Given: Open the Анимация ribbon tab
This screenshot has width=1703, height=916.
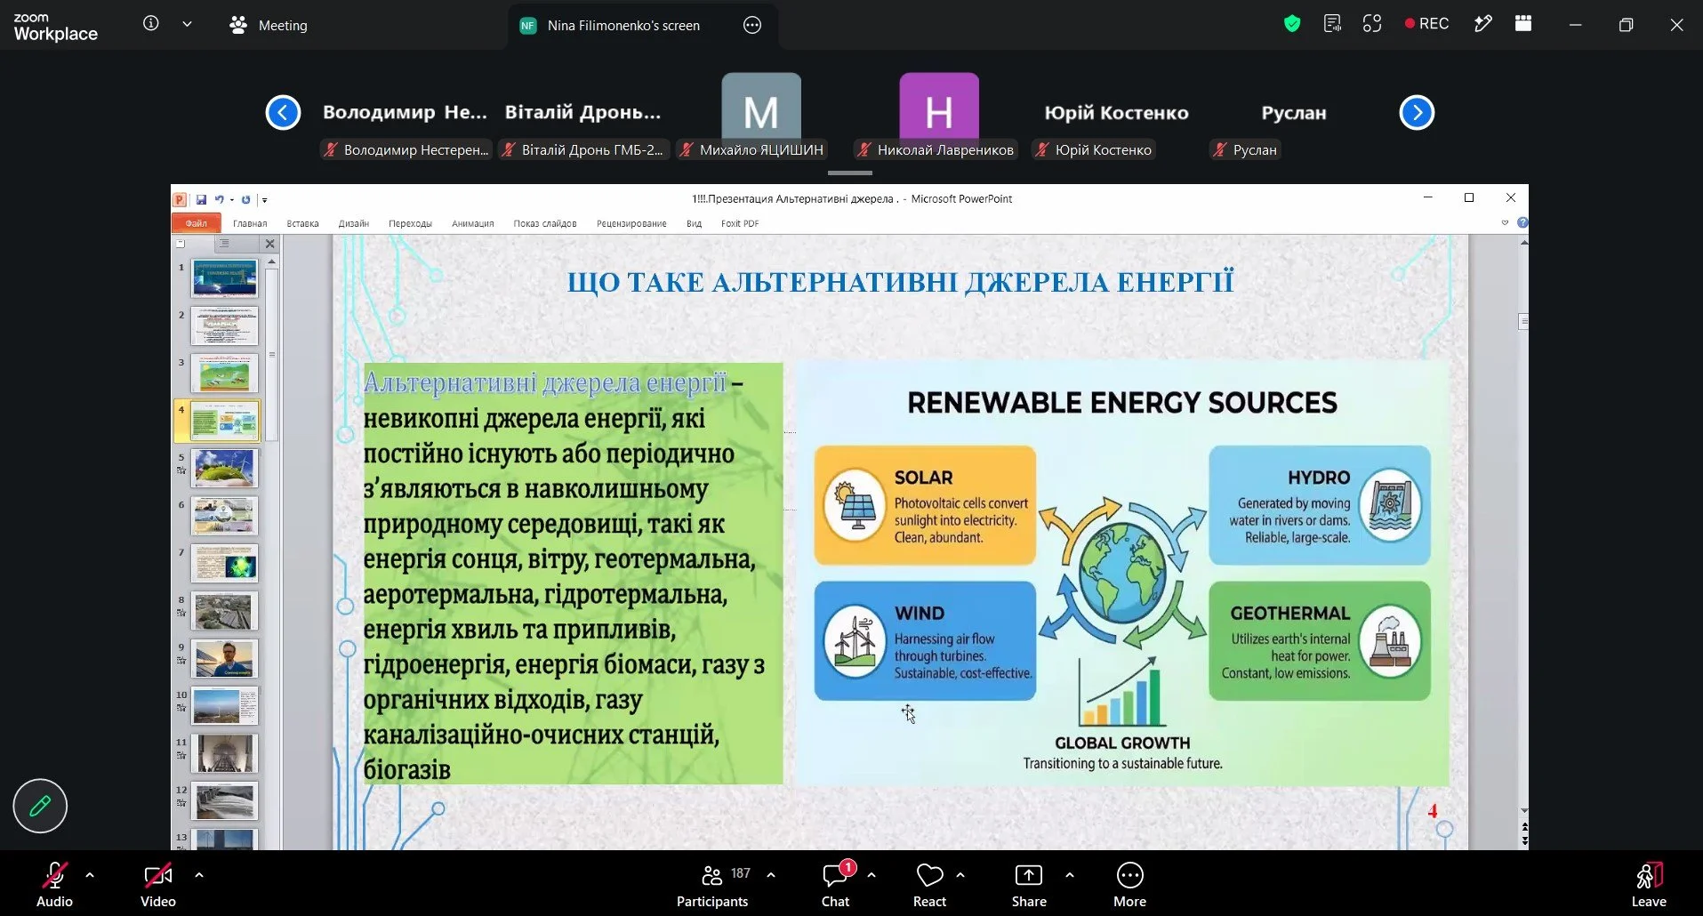Looking at the screenshot, I should point(472,223).
